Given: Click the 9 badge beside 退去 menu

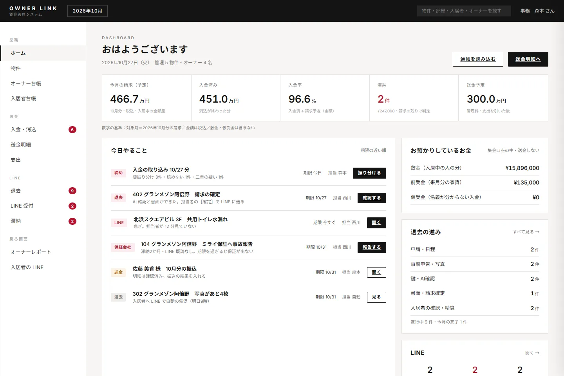Looking at the screenshot, I should coord(72,191).
